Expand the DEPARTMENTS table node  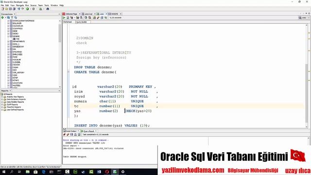click(8, 41)
